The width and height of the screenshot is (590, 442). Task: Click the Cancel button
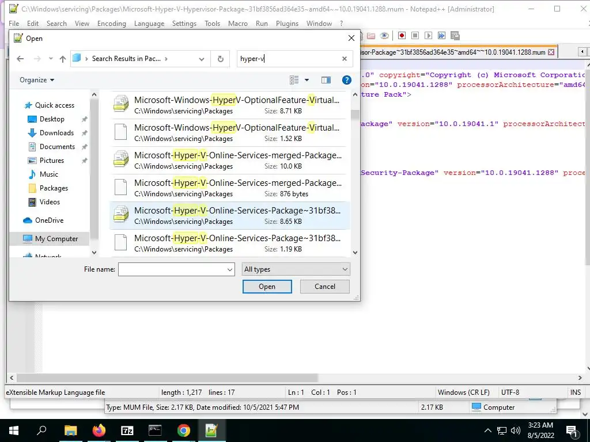point(325,287)
